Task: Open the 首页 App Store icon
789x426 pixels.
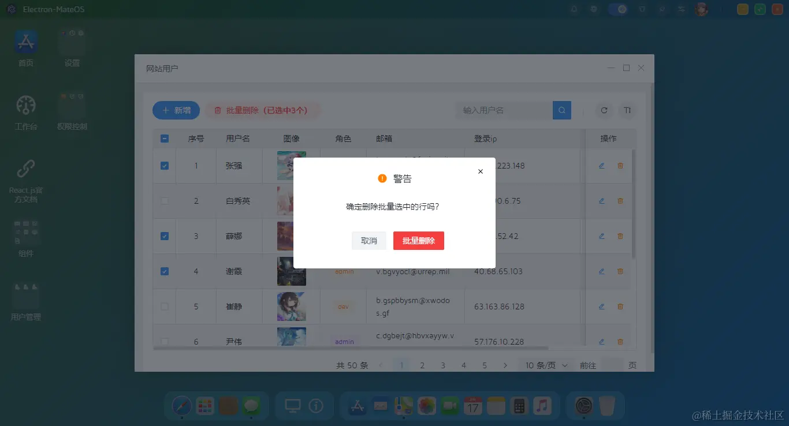Action: coord(25,42)
